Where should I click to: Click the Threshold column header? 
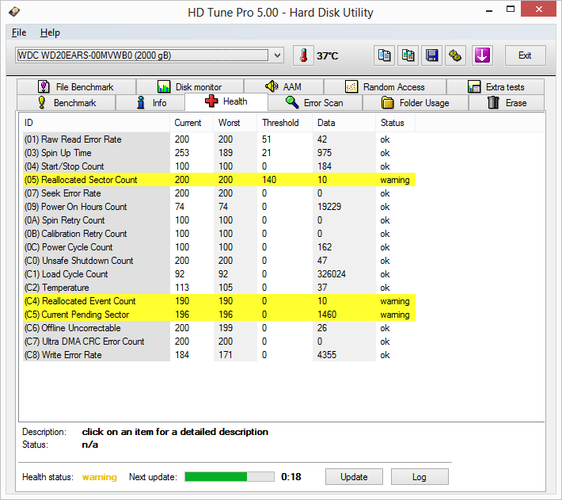pyautogui.click(x=285, y=123)
